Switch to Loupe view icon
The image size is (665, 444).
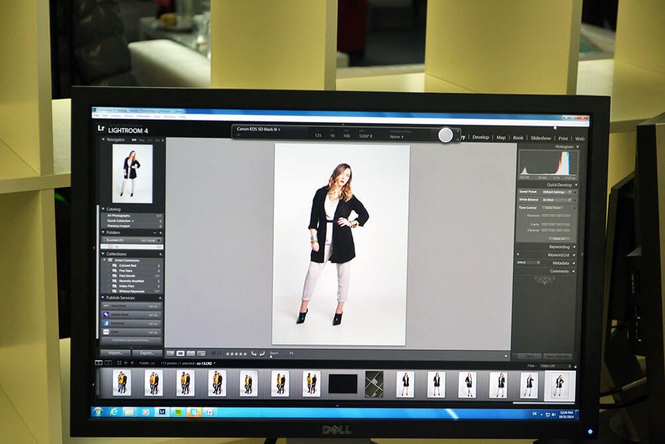[180, 353]
